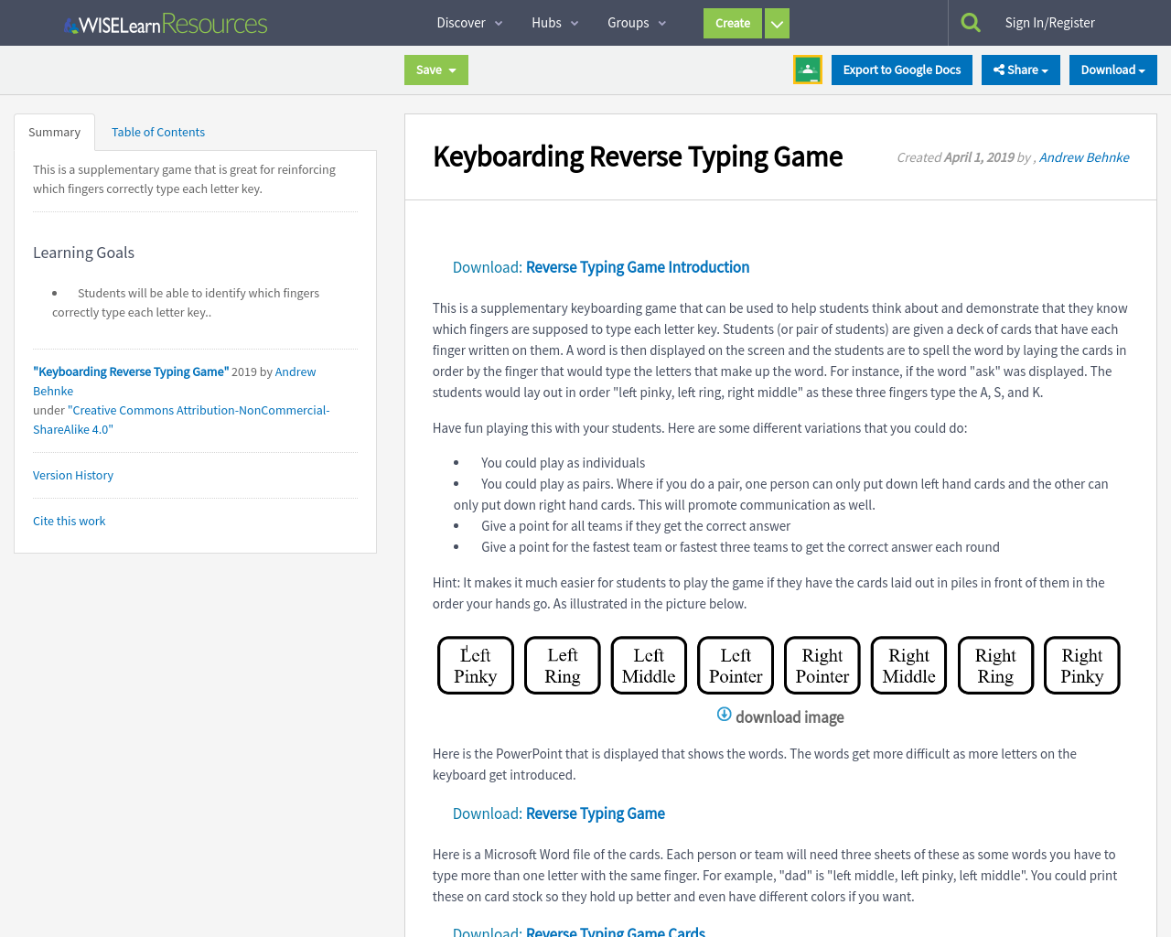Click the download image arrow icon
1171x937 pixels.
pos(723,713)
